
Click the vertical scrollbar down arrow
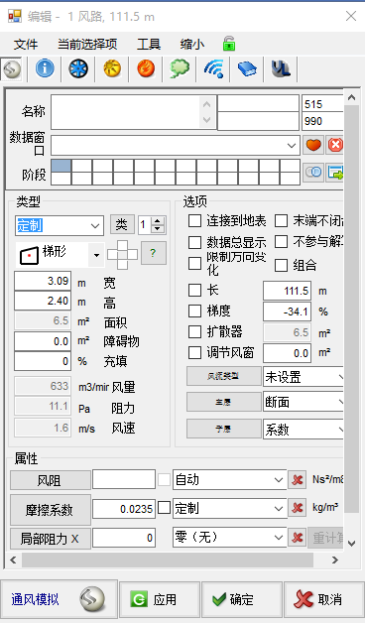pos(351,543)
